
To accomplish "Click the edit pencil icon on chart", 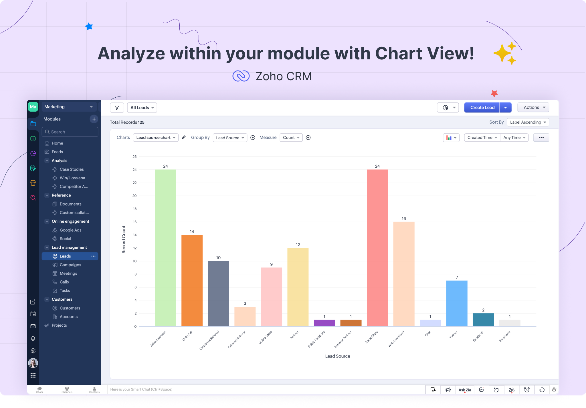I will click(183, 137).
